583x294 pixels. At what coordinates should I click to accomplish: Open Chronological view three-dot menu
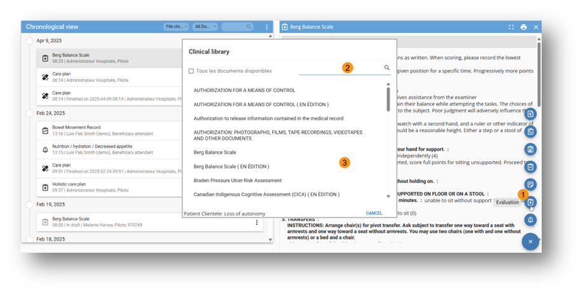tap(266, 27)
